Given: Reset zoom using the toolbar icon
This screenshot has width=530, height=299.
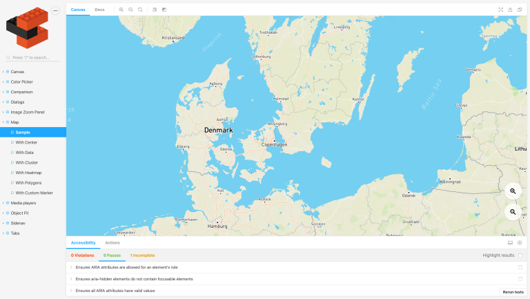Looking at the screenshot, I should point(140,10).
